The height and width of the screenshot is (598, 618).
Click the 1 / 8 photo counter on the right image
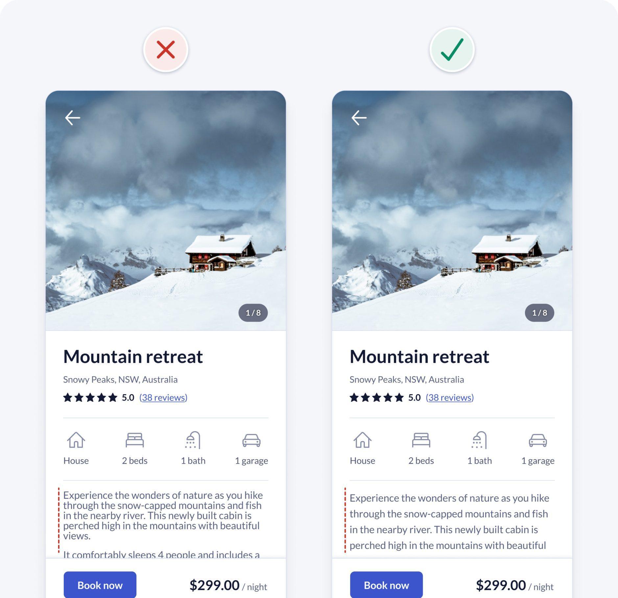tap(539, 313)
